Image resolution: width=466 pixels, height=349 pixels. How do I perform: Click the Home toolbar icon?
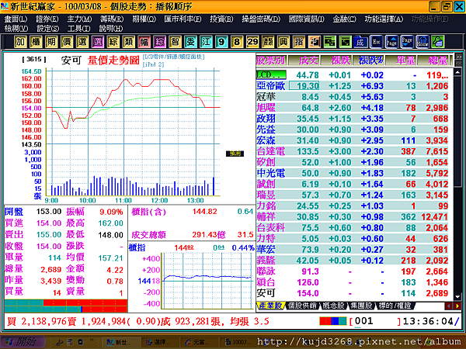point(423,42)
